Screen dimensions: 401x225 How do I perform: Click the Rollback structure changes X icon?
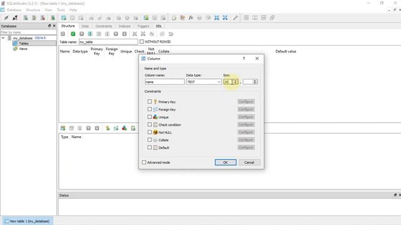click(81, 34)
